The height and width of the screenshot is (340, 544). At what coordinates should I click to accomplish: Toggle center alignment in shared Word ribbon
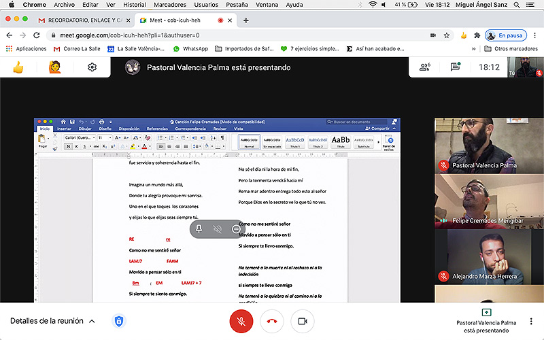point(169,146)
